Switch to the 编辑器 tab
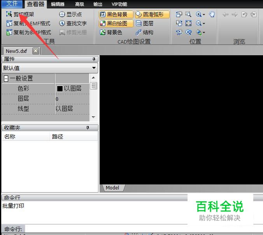The width and height of the screenshot is (263, 235). coord(58,4)
